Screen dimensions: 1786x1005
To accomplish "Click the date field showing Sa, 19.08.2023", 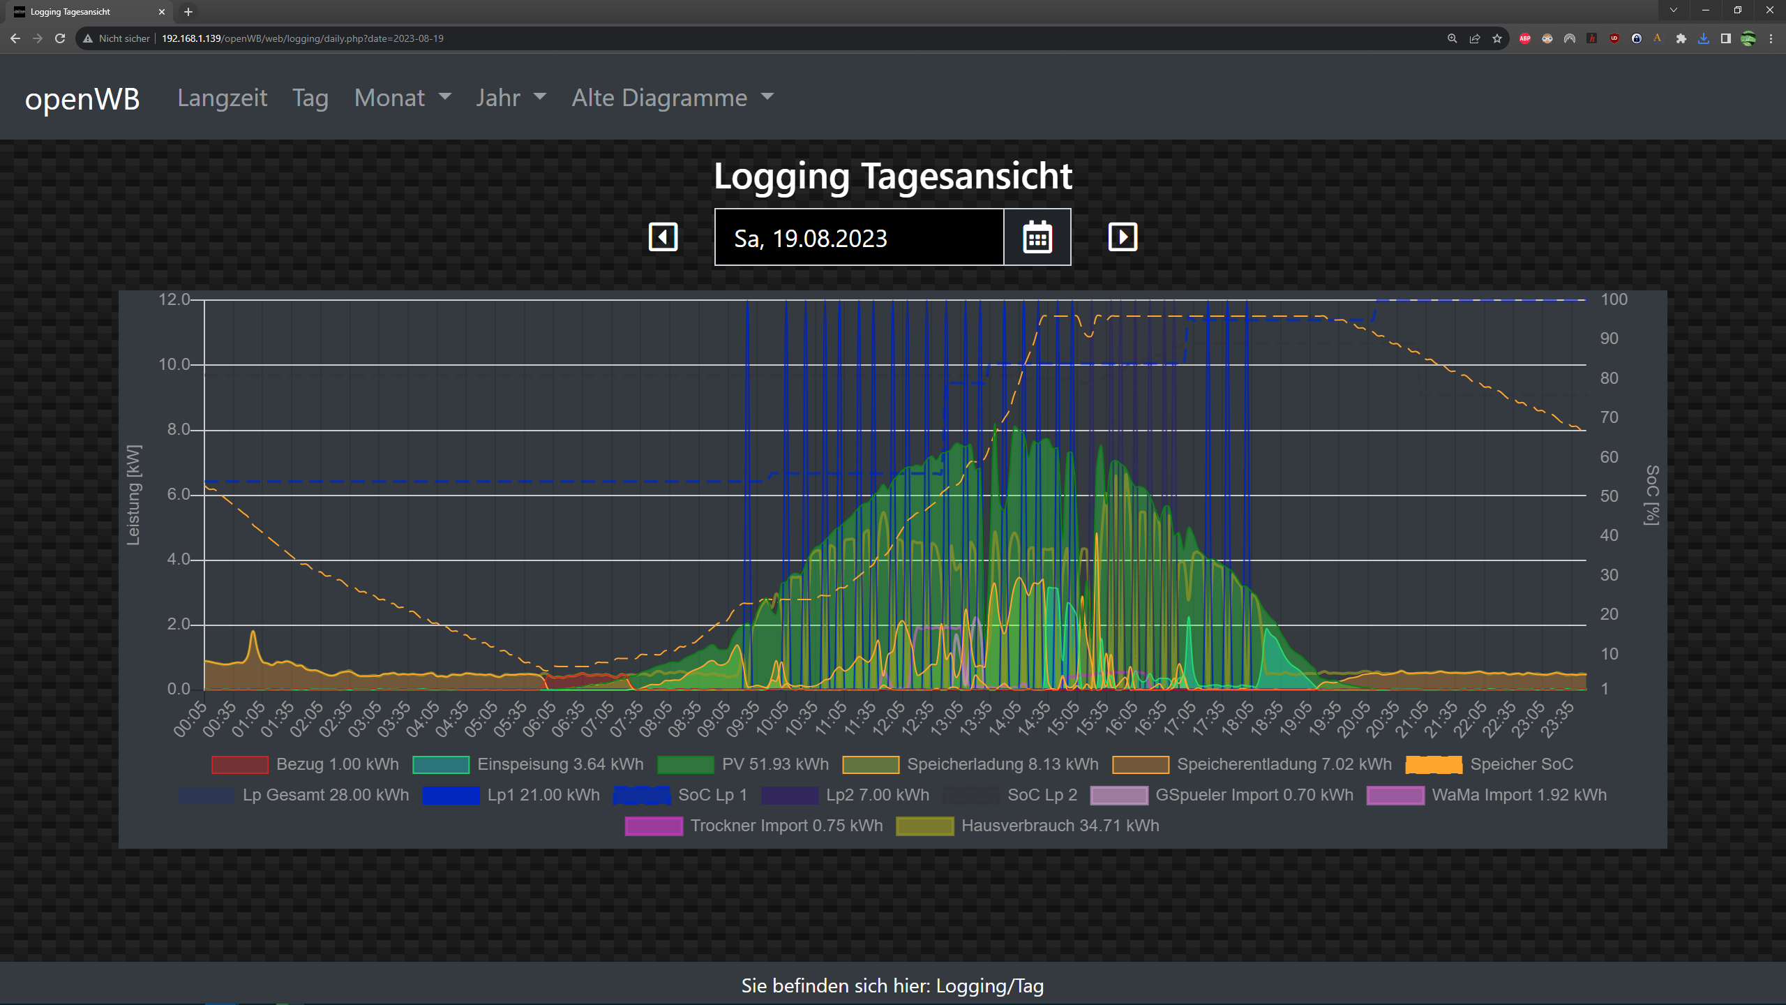I will tap(859, 238).
